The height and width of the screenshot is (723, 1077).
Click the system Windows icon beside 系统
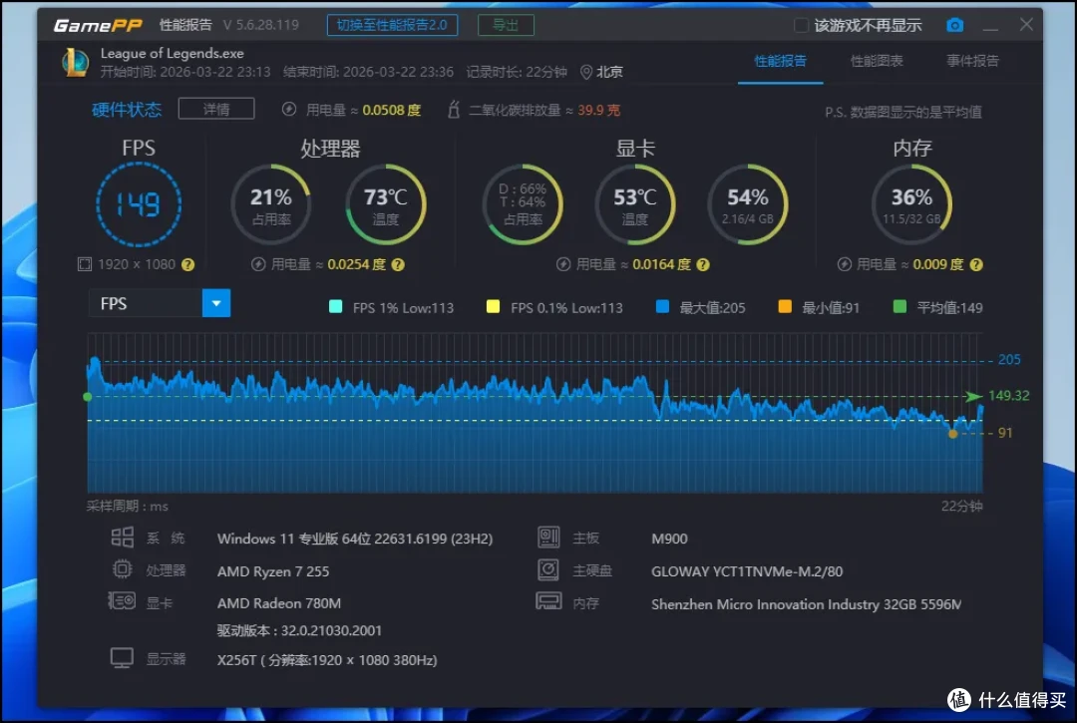tap(123, 537)
